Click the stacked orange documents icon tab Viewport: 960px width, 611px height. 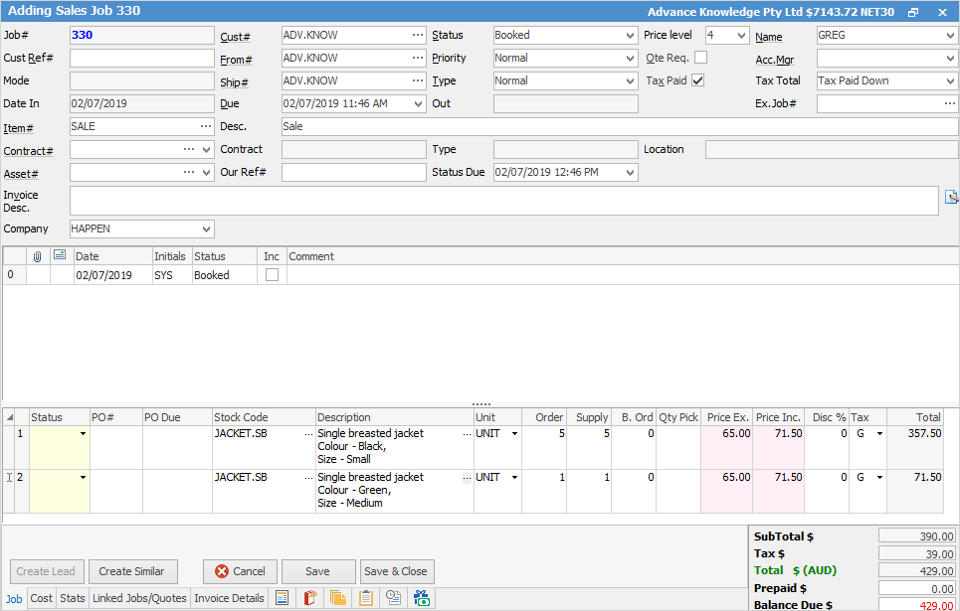(x=338, y=598)
